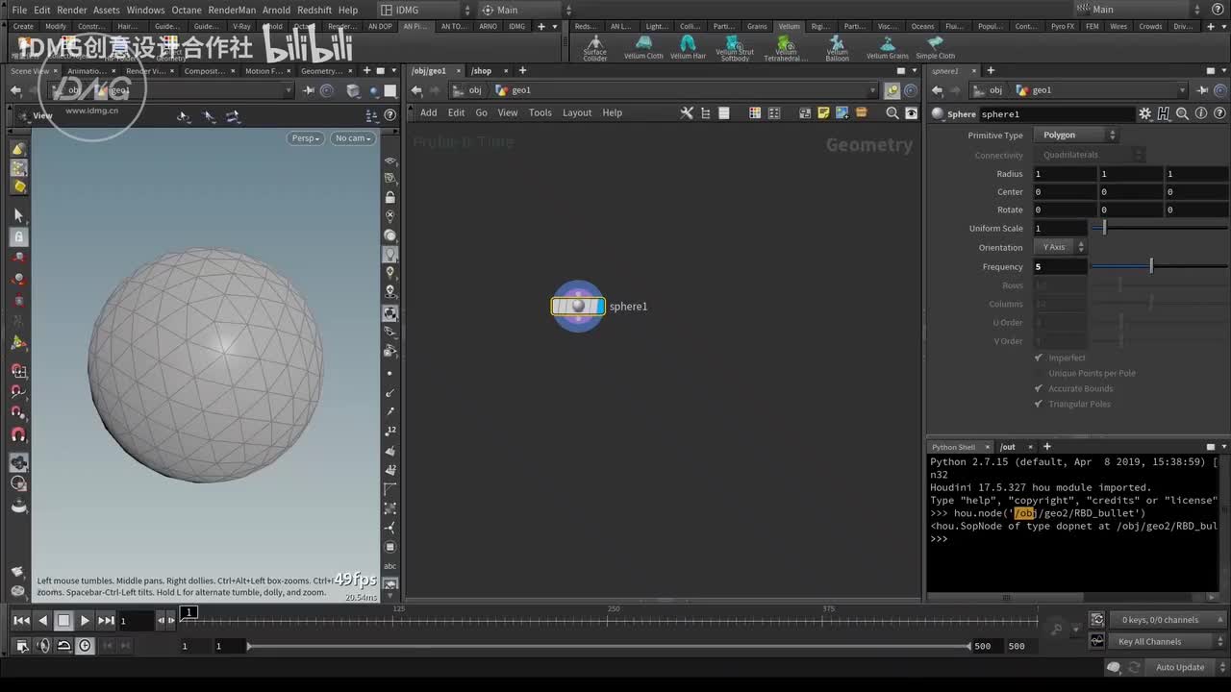
Task: Add a Surface Collider from shelf
Action: pos(595,46)
